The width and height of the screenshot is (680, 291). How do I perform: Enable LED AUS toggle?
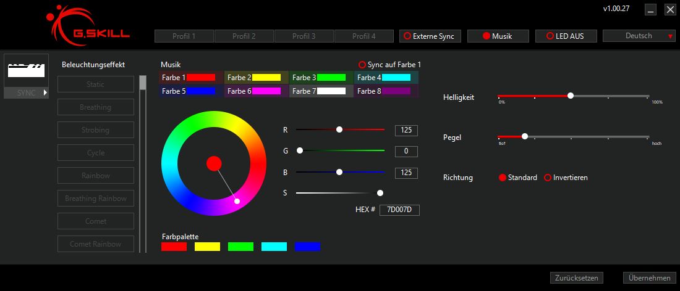[x=565, y=36]
